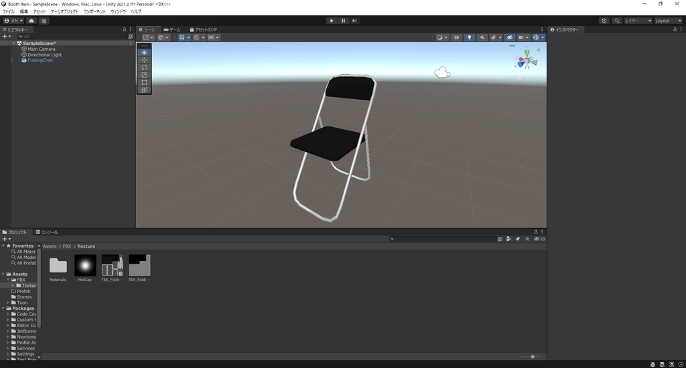
Task: Select the Scale tool in scene toolbar
Action: tap(144, 75)
